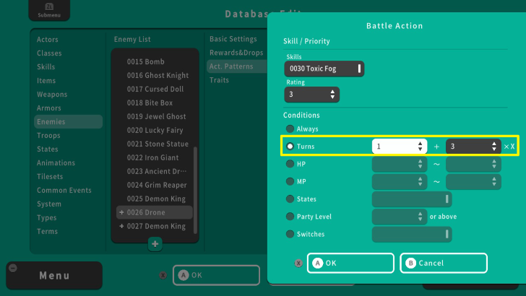
Task: Click the HP maximum value stepper
Action: click(x=473, y=164)
